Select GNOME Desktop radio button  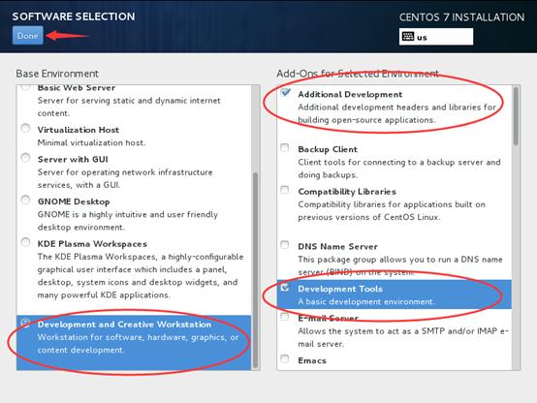(25, 200)
